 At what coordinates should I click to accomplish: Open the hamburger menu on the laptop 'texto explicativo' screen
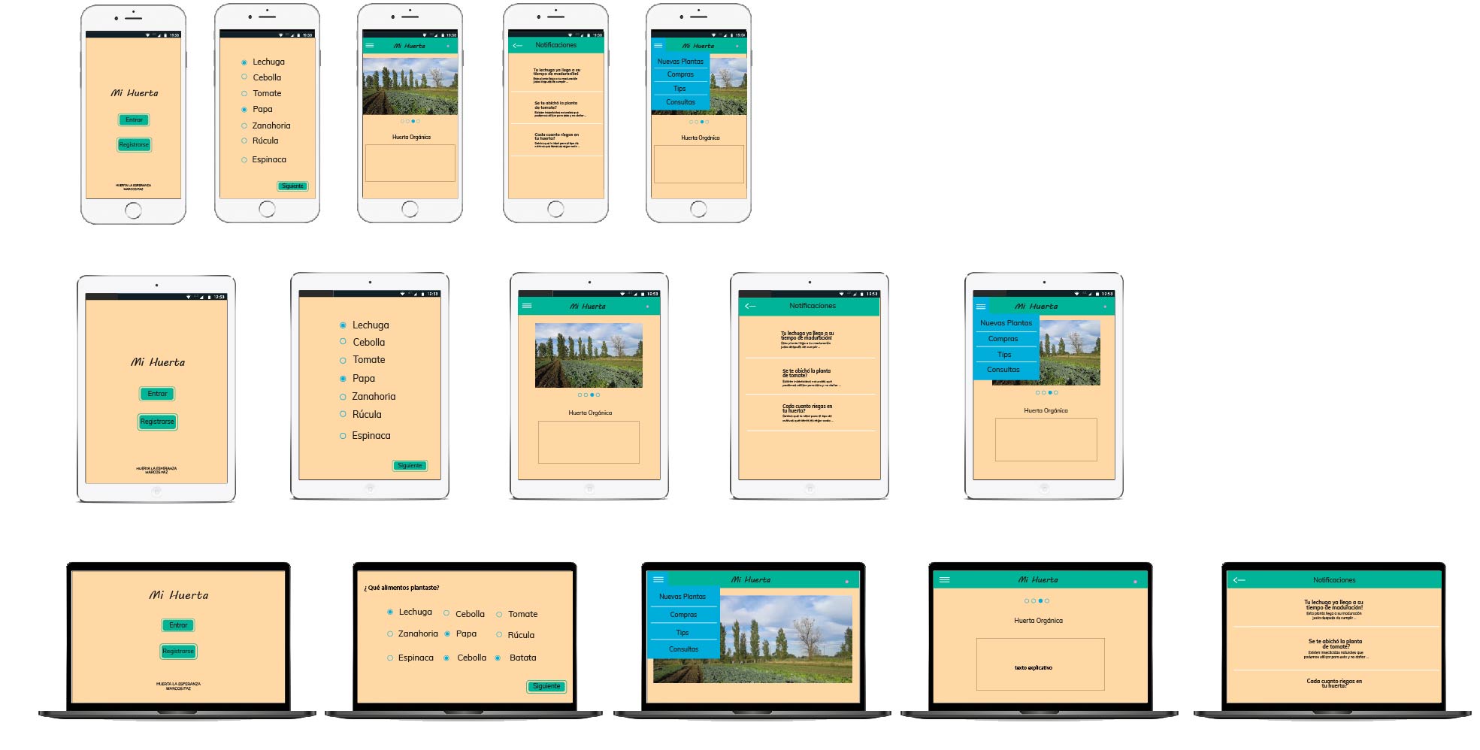[x=945, y=579]
